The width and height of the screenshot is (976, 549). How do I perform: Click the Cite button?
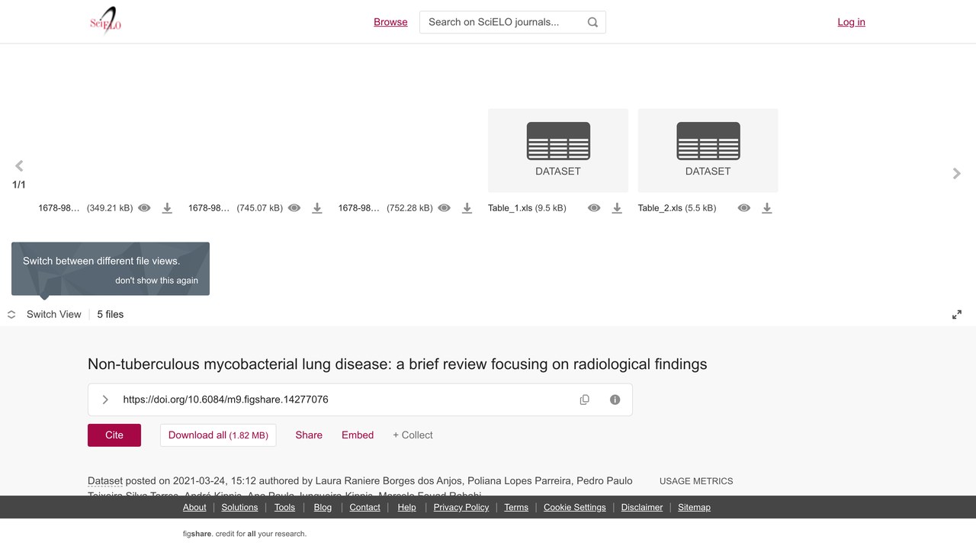(x=114, y=435)
